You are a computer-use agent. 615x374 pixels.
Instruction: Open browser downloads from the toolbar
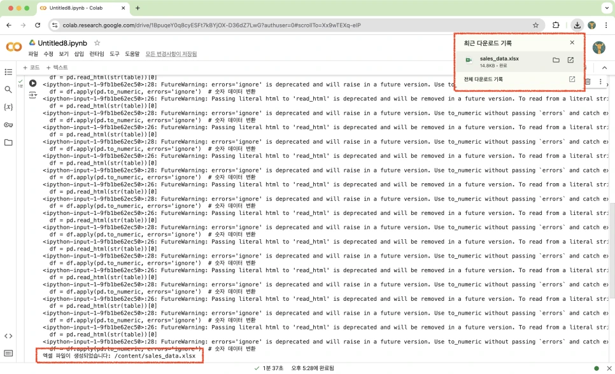[x=576, y=25]
